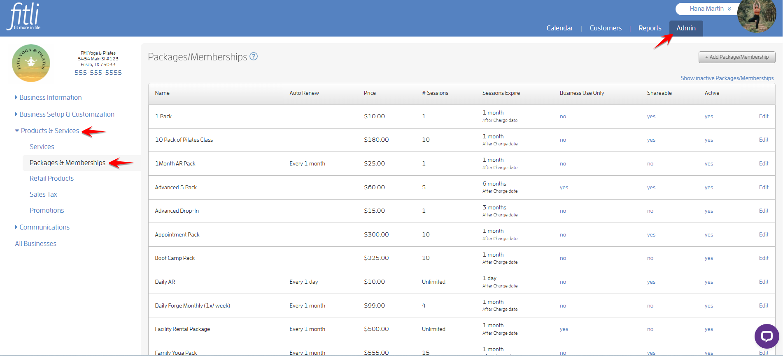Edit the 1Month AR Pack

click(764, 163)
